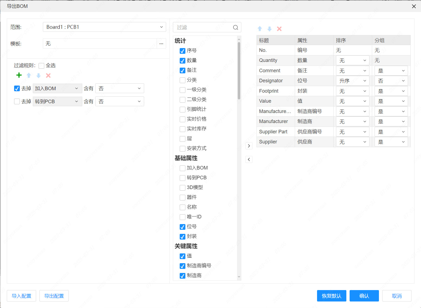The height and width of the screenshot is (308, 421).
Task: Enable the 分类 checkbox
Action: [x=183, y=80]
